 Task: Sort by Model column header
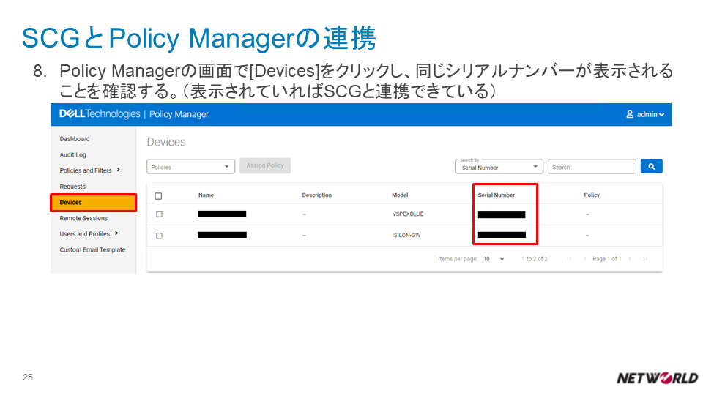tap(400, 195)
